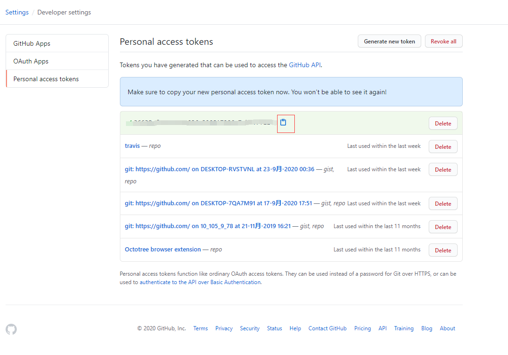The image size is (508, 355).
Task: Open the DESKTOP-7QA7M91 git token
Action: pos(218,203)
